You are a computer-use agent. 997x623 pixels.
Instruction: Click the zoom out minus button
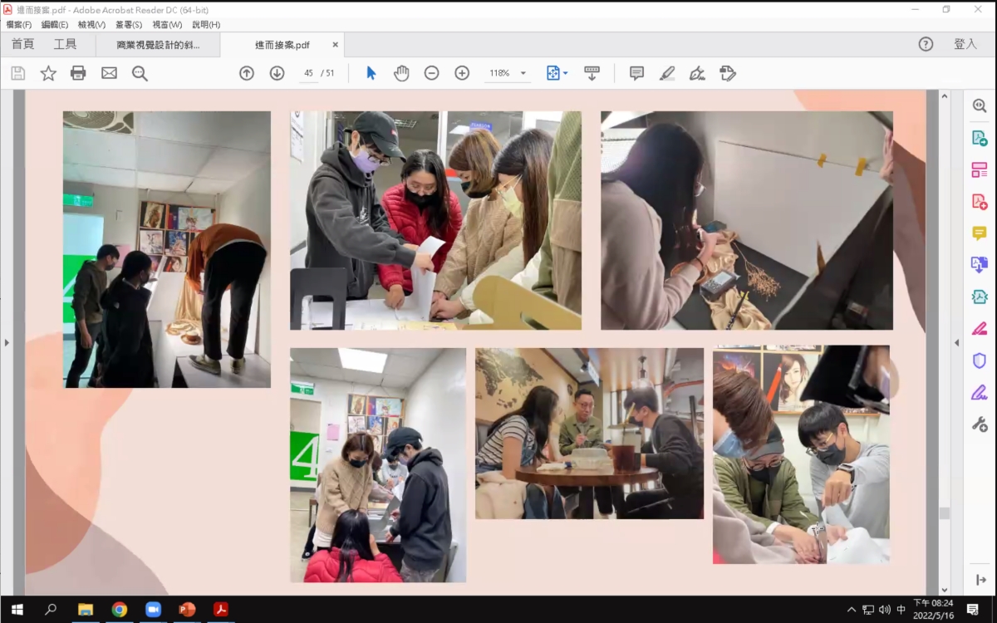[x=431, y=73]
